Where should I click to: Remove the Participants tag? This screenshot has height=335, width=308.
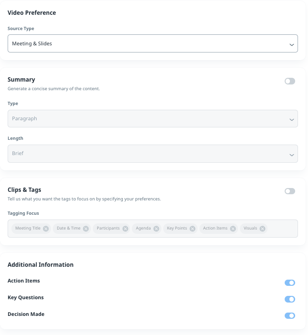click(125, 229)
